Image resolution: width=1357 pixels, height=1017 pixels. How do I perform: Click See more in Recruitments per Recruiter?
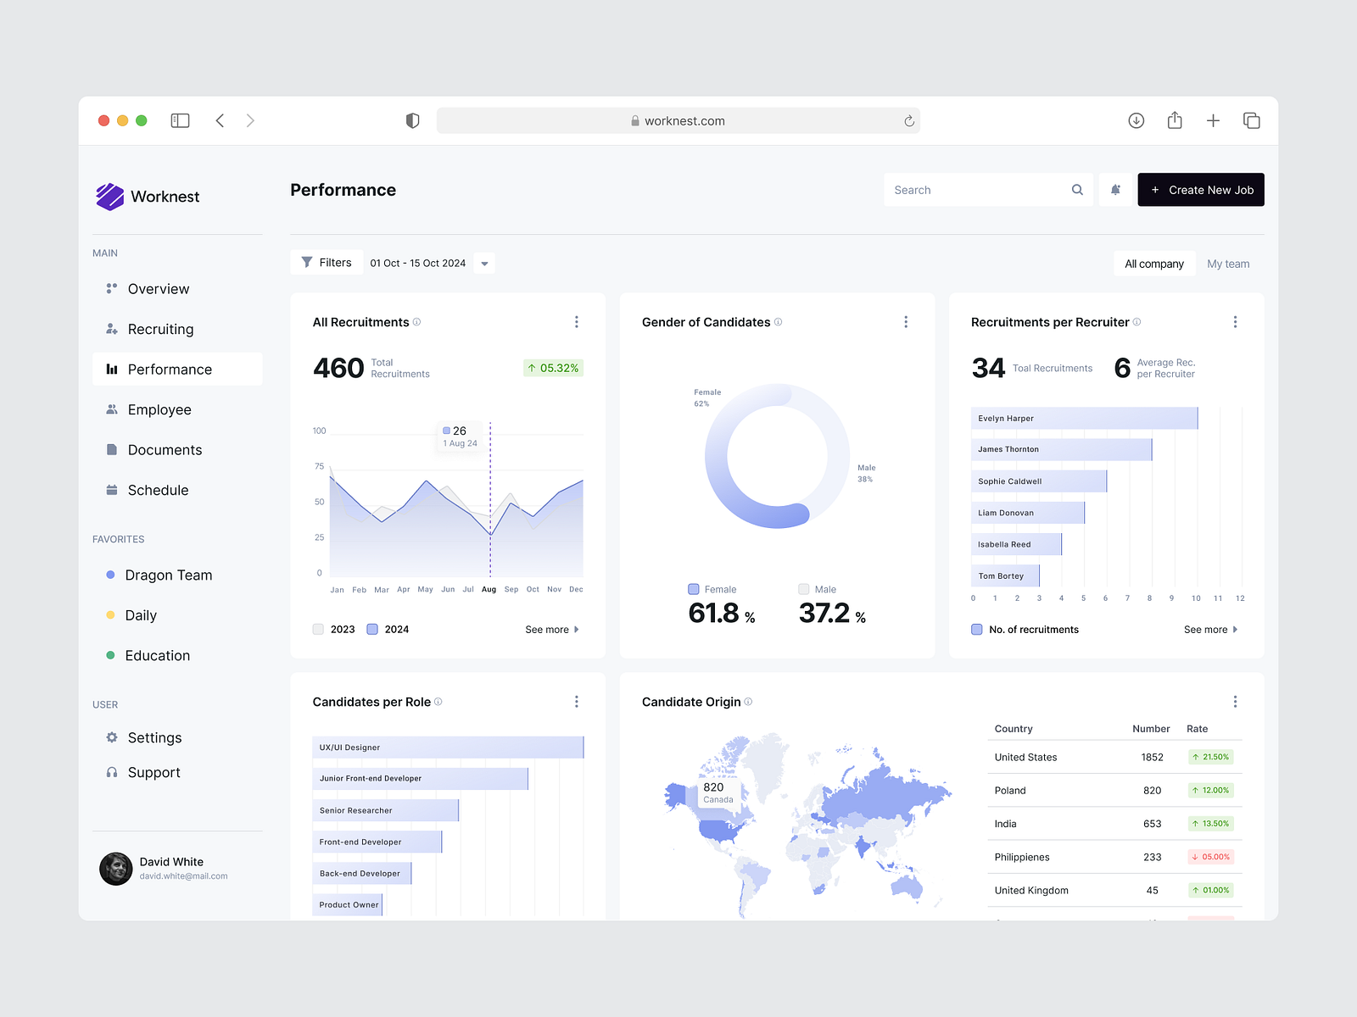point(1211,630)
